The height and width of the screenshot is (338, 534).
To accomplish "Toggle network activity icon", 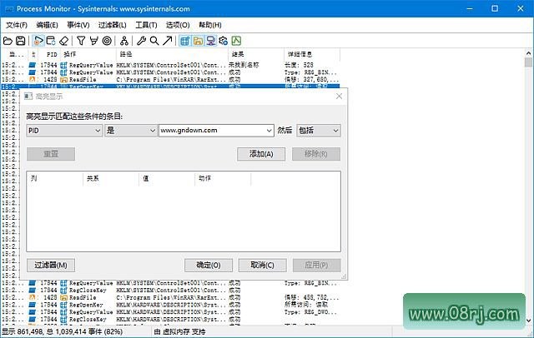I will click(211, 41).
